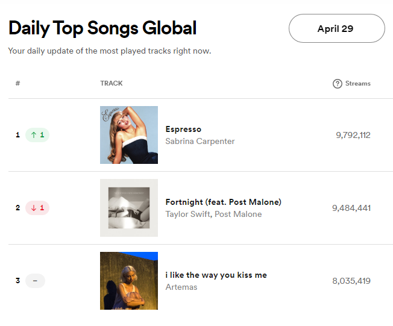The width and height of the screenshot is (393, 326).
Task: Visit Artemas artist link
Action: click(x=181, y=287)
